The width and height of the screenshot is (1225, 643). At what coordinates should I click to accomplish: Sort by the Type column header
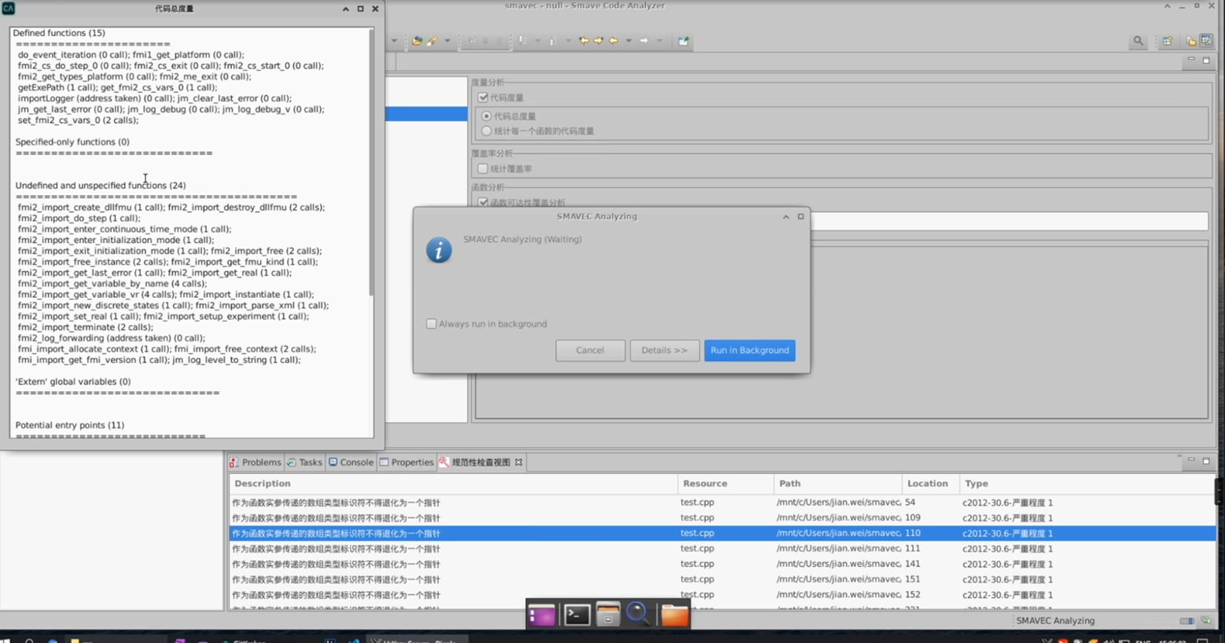click(1087, 483)
